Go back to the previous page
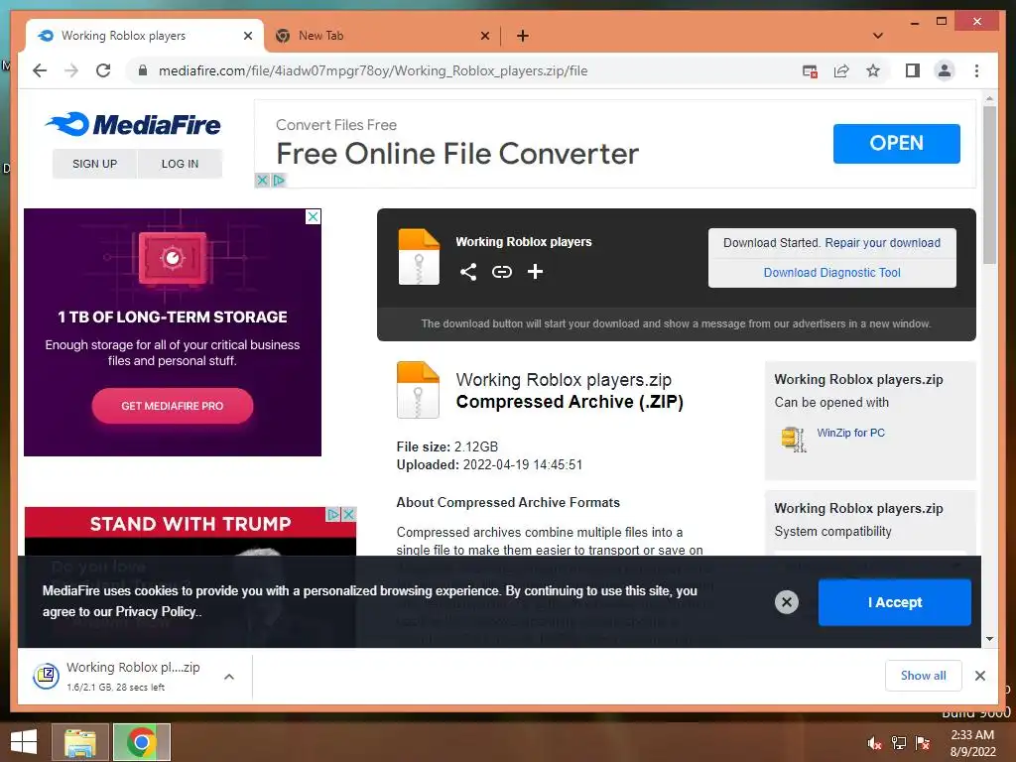1016x762 pixels. (x=40, y=70)
